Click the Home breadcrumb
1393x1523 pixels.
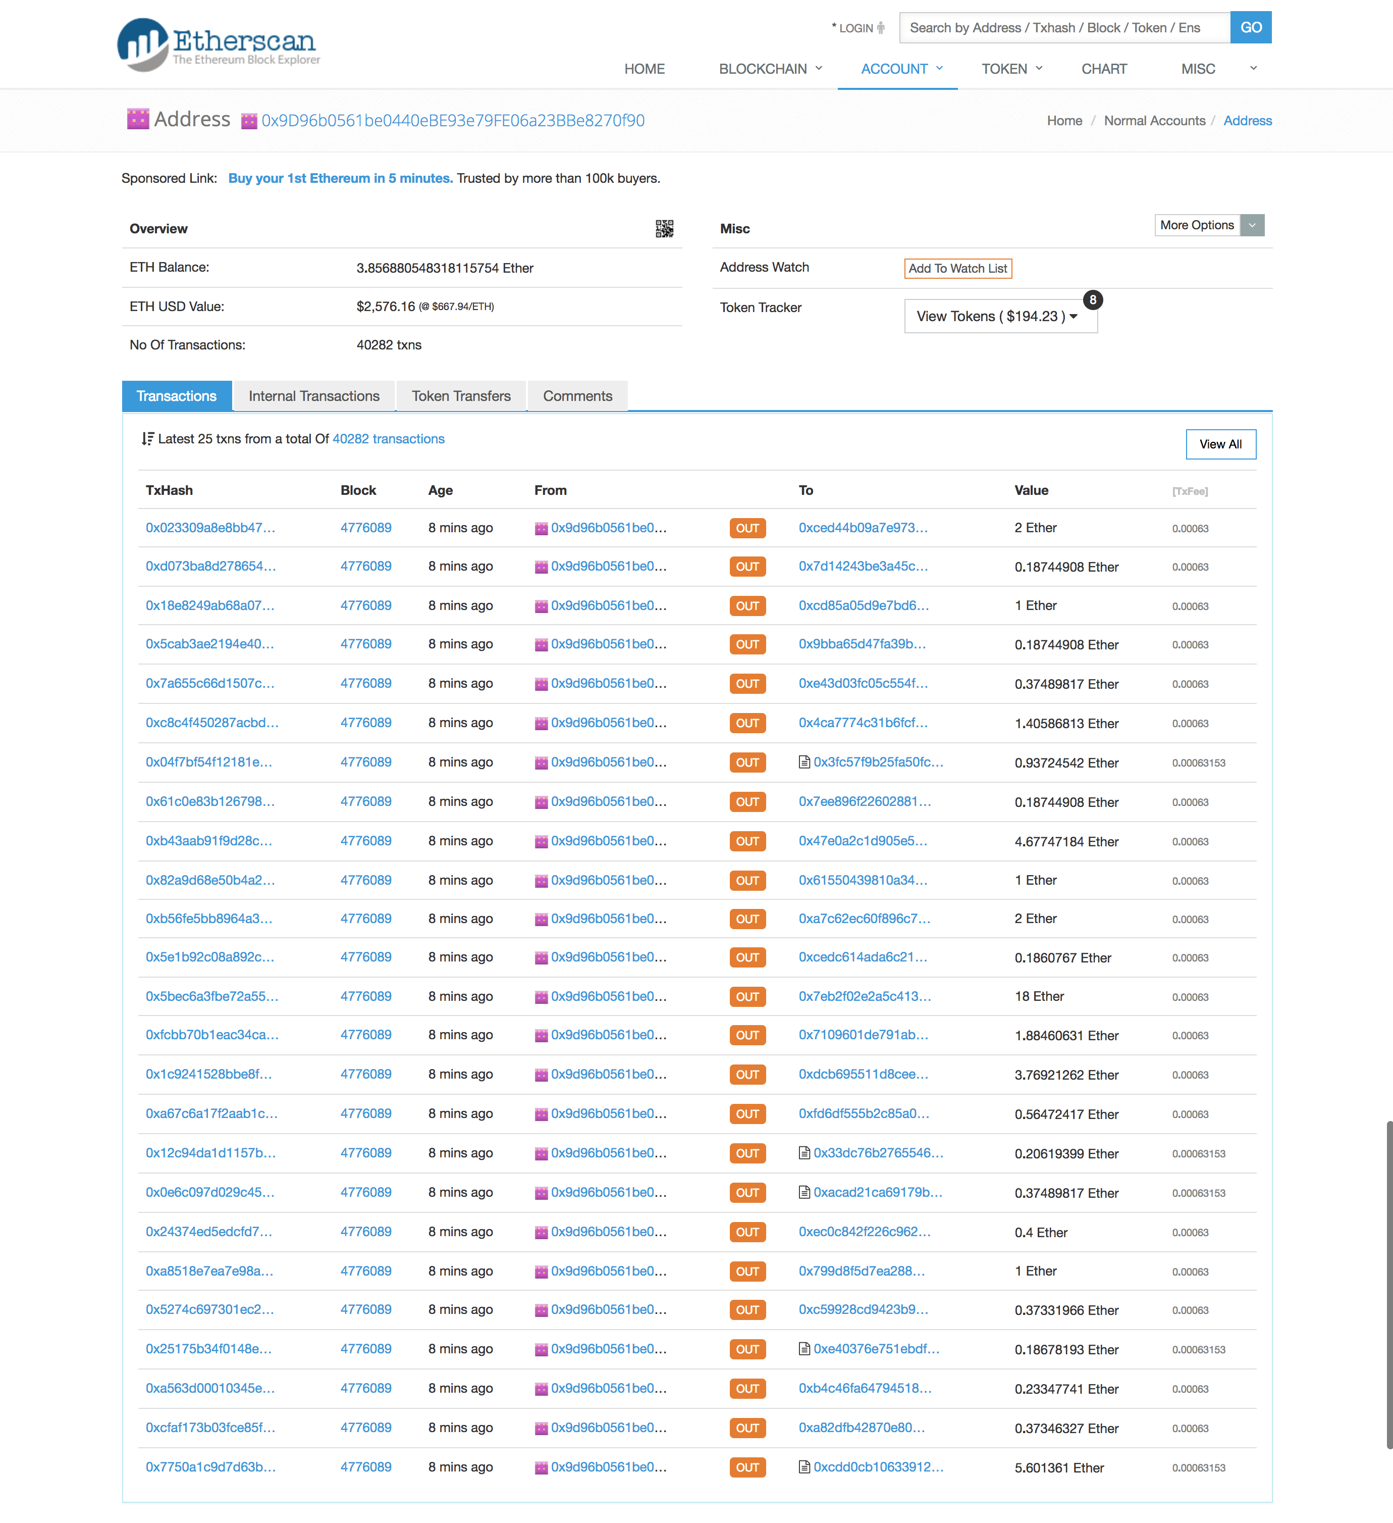[1064, 121]
